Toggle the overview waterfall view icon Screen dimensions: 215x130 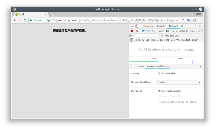click(x=173, y=31)
